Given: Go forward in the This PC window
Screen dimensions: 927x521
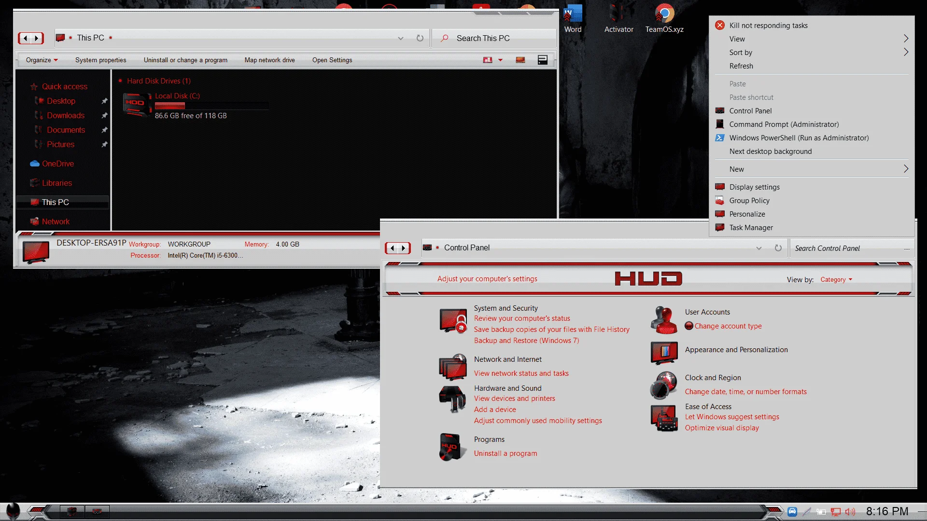Looking at the screenshot, I should pos(37,38).
